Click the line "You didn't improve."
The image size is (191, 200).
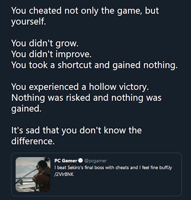click(x=52, y=54)
